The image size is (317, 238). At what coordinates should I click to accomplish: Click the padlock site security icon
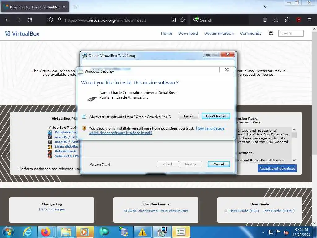[59, 20]
